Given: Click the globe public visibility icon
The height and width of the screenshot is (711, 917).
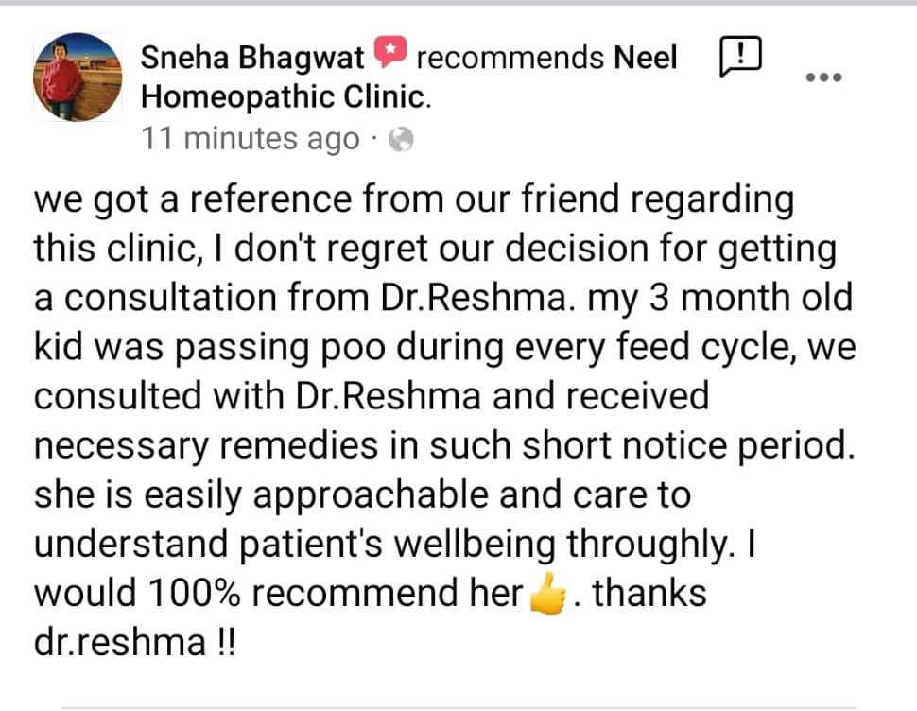Looking at the screenshot, I should click(402, 140).
